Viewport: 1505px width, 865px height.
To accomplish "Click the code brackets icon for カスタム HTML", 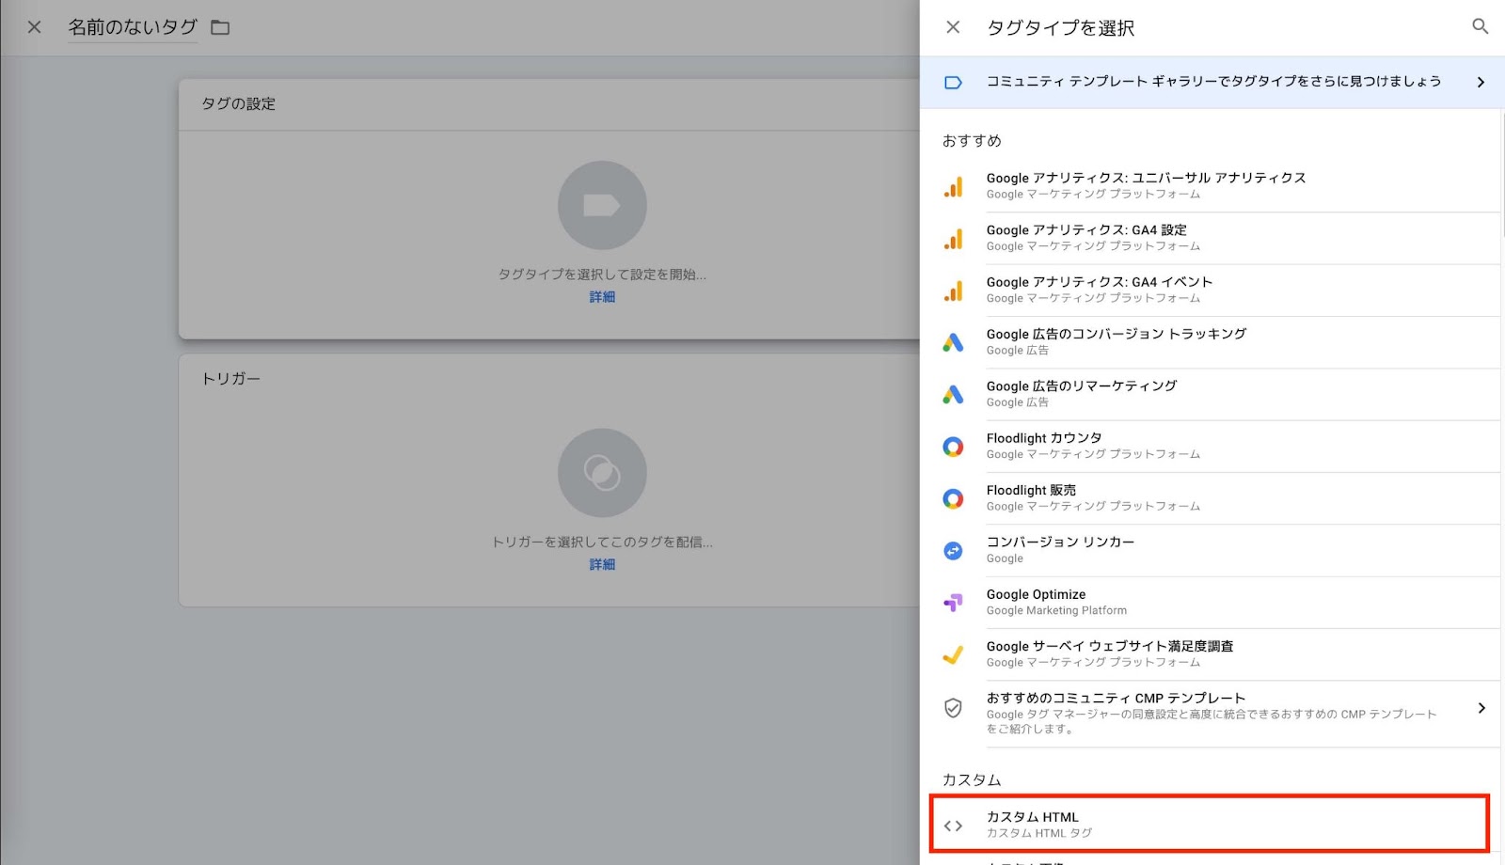I will click(x=953, y=826).
